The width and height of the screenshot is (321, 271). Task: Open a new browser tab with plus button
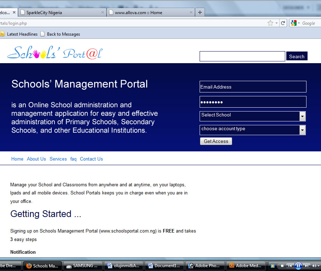(200, 12)
